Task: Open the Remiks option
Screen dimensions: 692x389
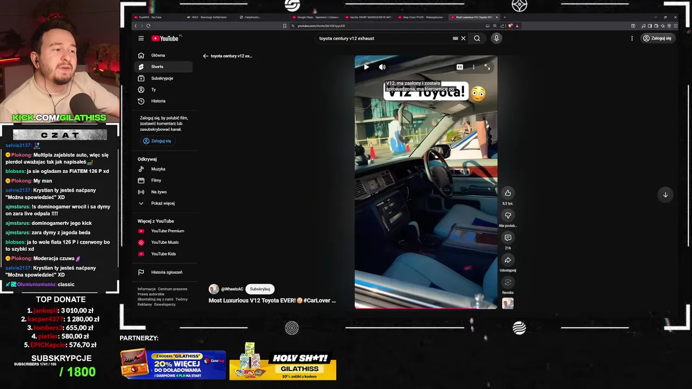Action: 508,283
